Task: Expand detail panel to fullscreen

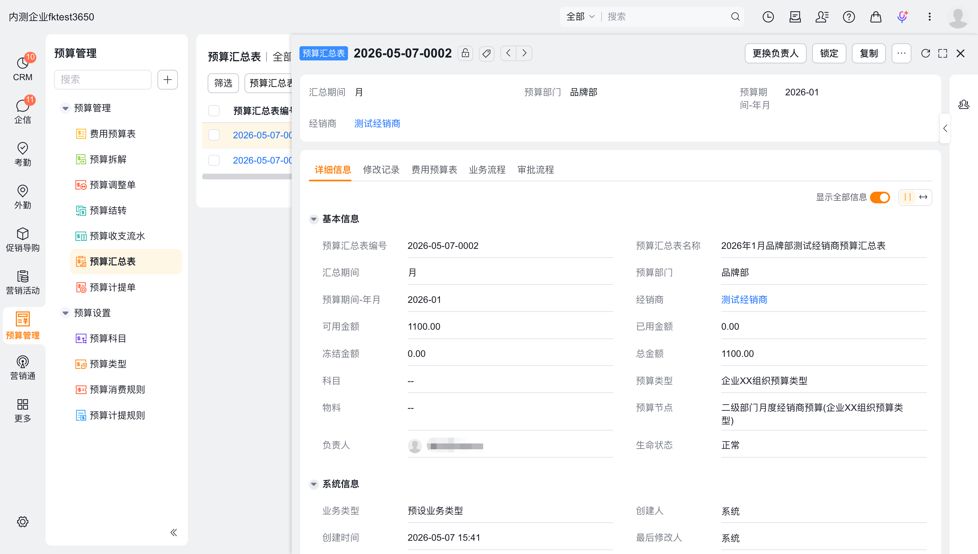Action: pyautogui.click(x=943, y=53)
